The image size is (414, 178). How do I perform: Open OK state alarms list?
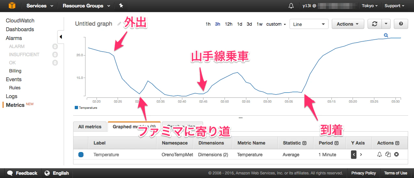(12, 63)
